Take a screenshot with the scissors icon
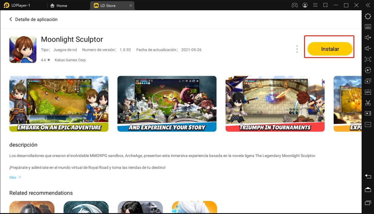Viewport: 374px width, 214px height. tap(368, 103)
